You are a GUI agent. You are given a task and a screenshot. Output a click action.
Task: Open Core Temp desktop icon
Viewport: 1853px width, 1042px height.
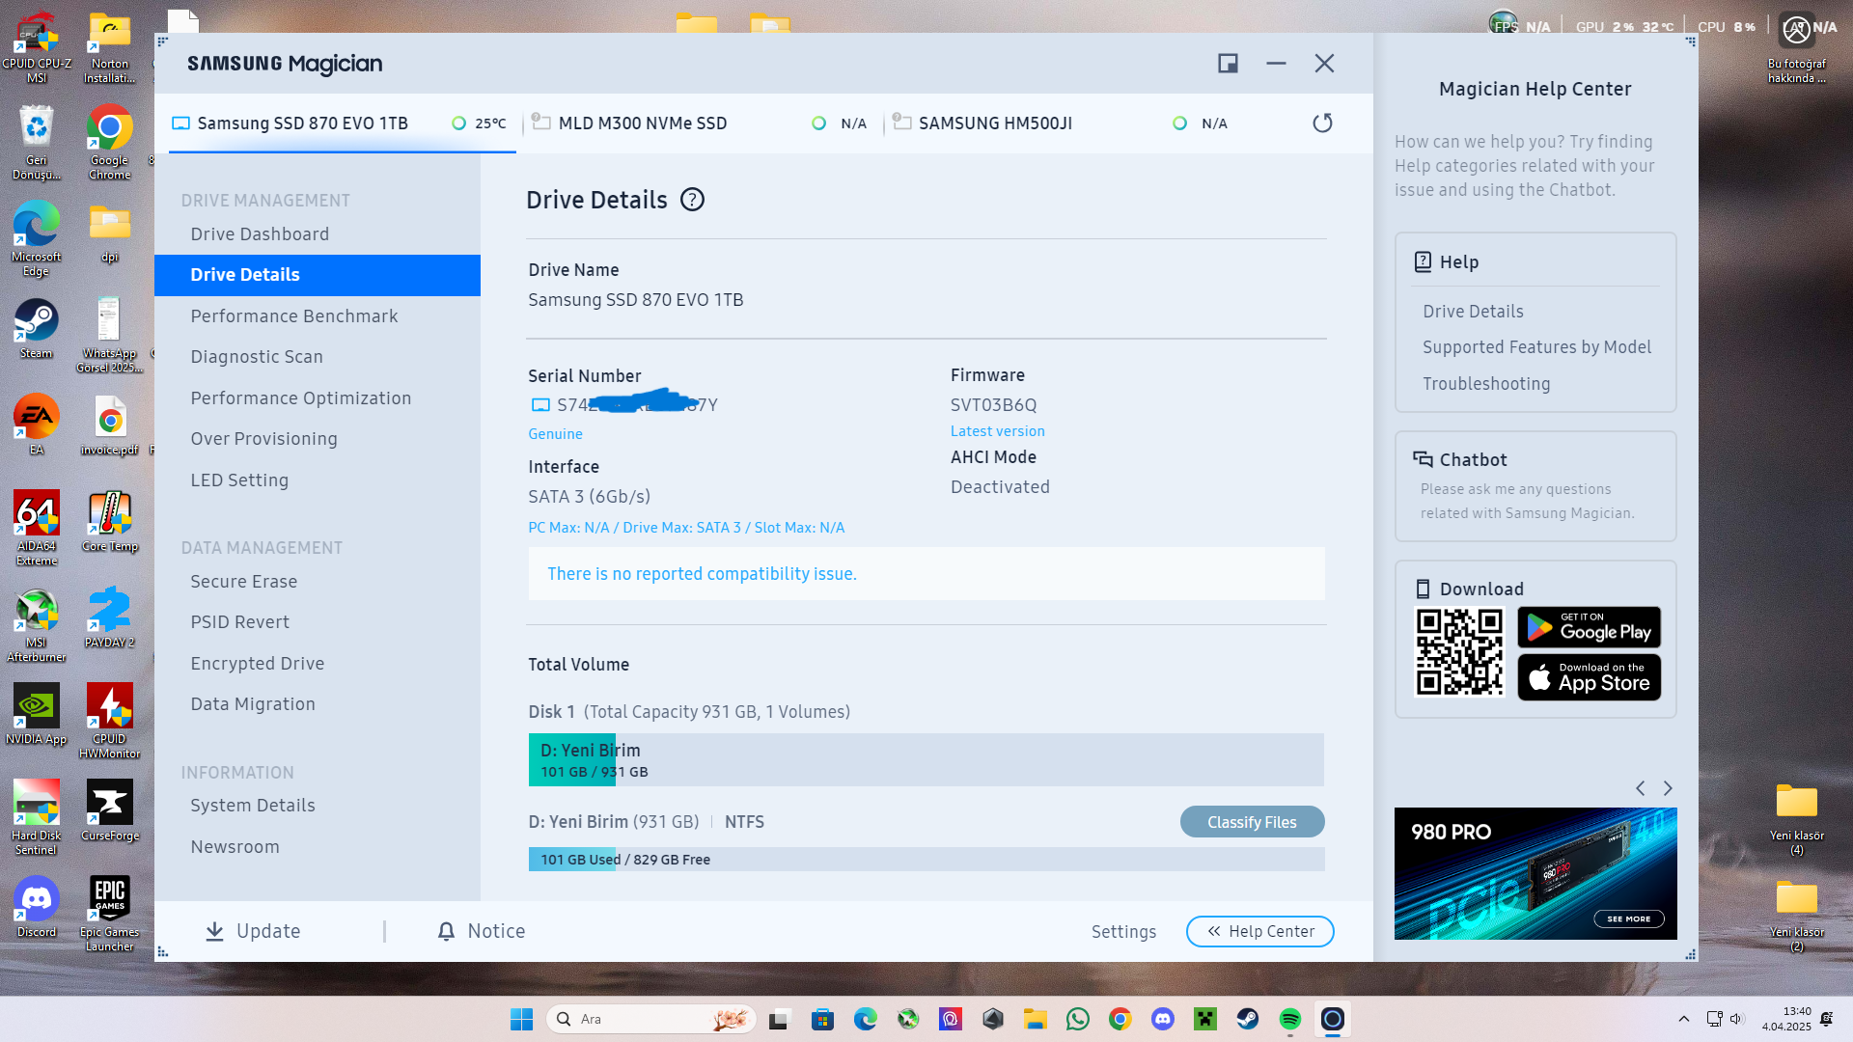pos(110,521)
